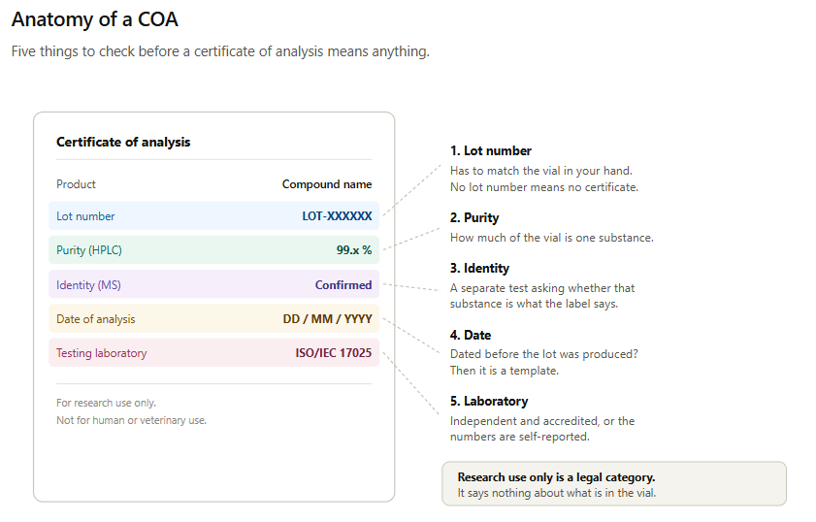Click the '2. Purity' annotation heading
Viewport: 816px width, 522px height.
click(474, 218)
